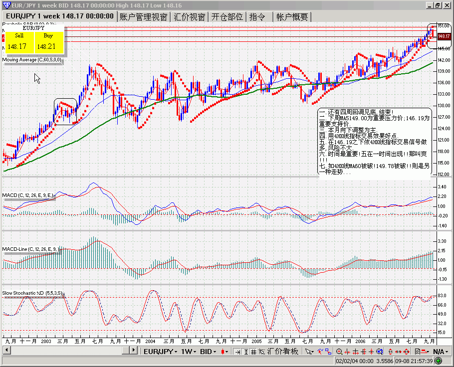Minimize the chart window
The height and width of the screenshot is (367, 454).
[x=430, y=5]
